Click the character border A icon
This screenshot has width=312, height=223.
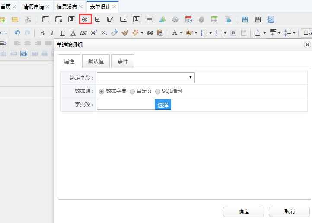tap(73, 33)
